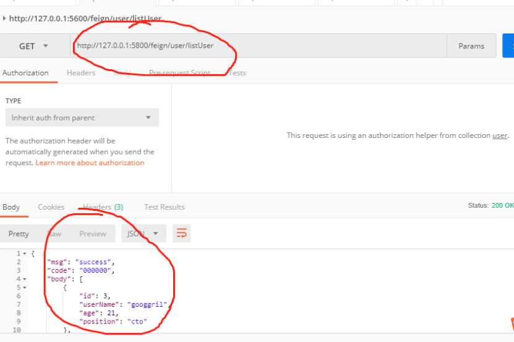Switch to the Authorization tab
The height and width of the screenshot is (342, 514).
click(x=25, y=73)
